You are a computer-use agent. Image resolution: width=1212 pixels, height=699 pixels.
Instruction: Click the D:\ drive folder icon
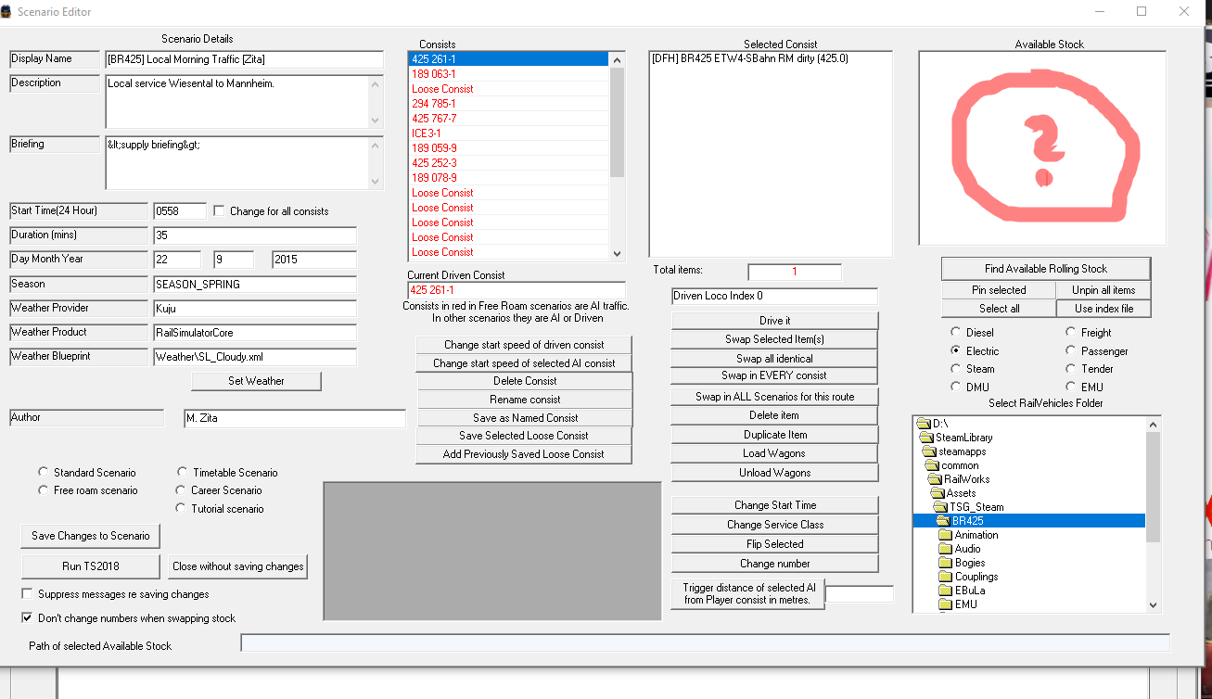tap(924, 424)
